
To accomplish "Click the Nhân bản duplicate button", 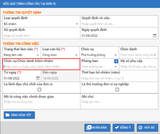I will pyautogui.click(x=97, y=128).
